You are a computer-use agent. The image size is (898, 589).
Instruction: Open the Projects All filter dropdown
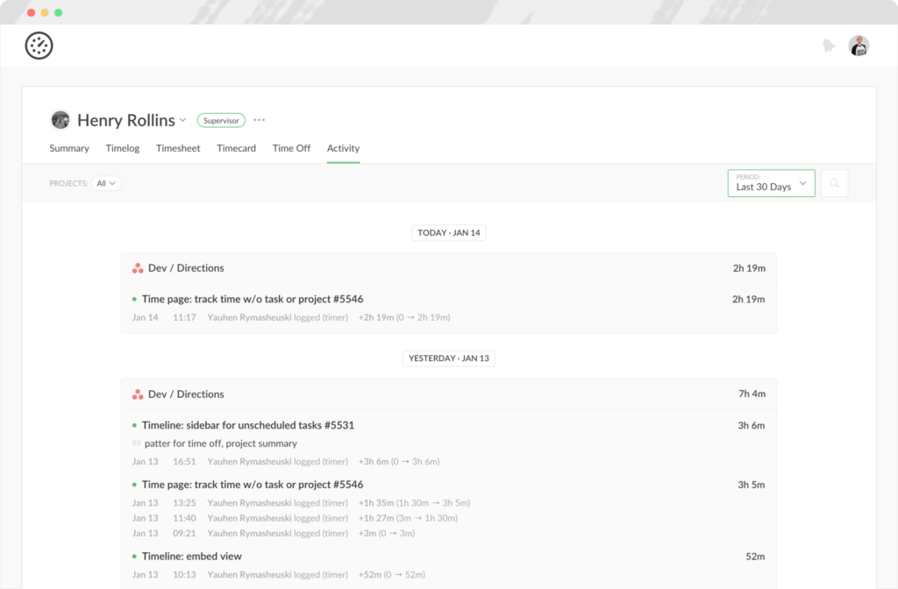coord(105,182)
